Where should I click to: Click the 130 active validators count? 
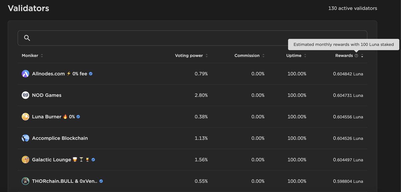click(x=353, y=8)
